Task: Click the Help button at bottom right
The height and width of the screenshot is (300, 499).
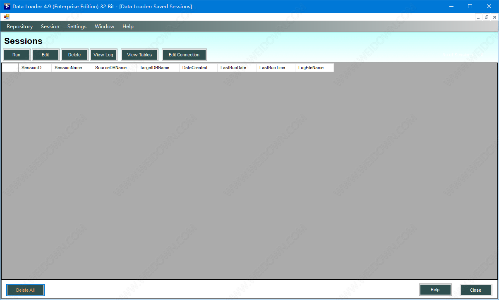Action: [435, 290]
